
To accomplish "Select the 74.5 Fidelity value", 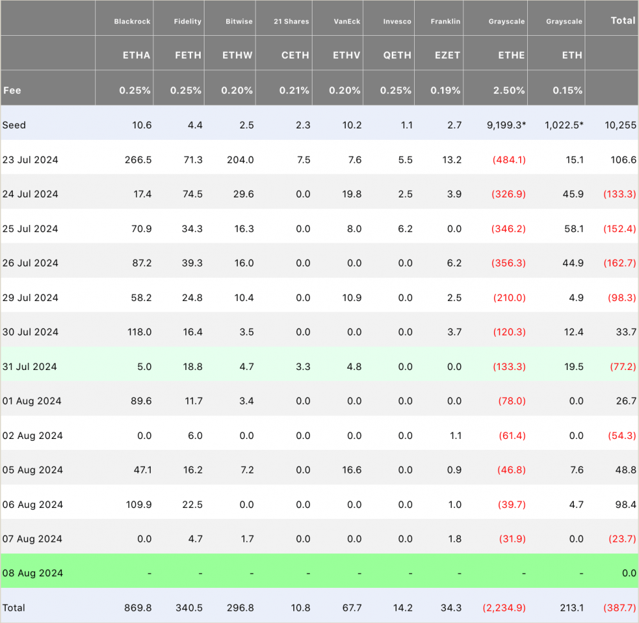I will click(192, 194).
